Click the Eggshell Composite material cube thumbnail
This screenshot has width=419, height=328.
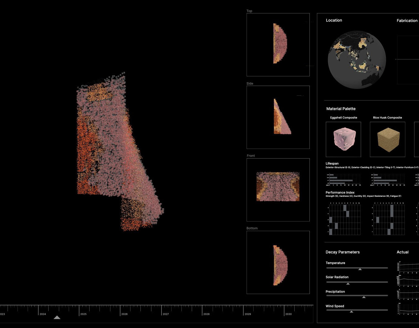pyautogui.click(x=343, y=139)
